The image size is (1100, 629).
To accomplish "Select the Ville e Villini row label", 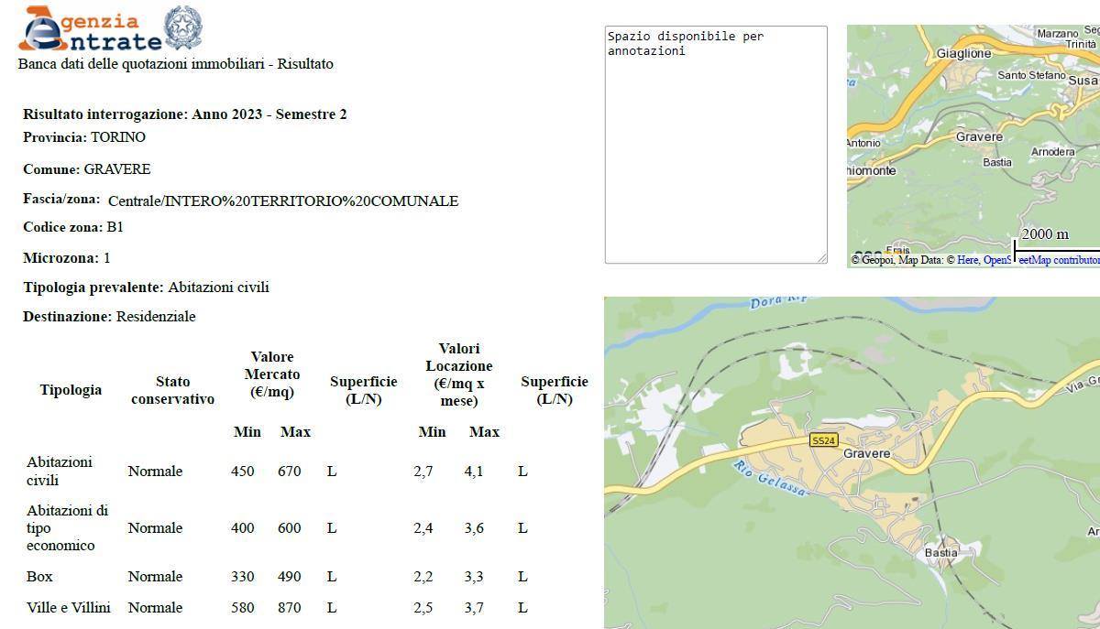I will coord(69,608).
